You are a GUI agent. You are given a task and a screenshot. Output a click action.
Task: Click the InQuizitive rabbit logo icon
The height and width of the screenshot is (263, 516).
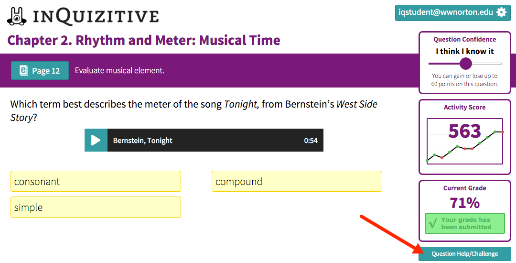coord(17,16)
